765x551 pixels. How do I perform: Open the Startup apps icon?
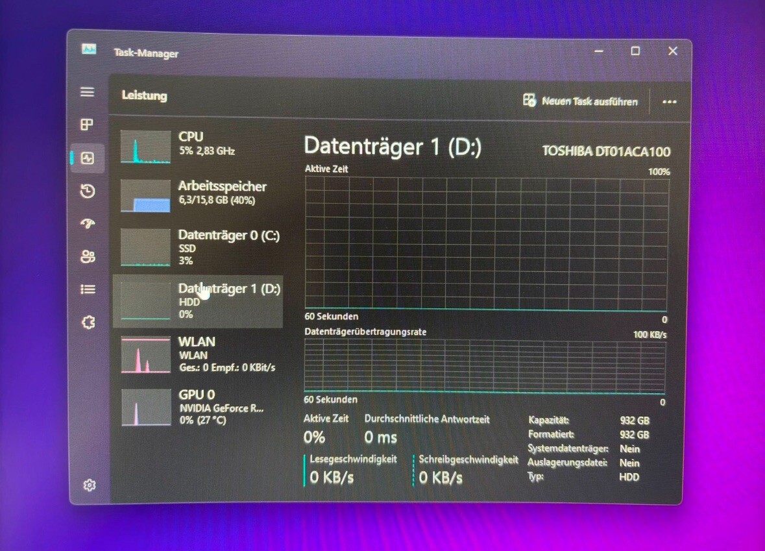(x=88, y=223)
